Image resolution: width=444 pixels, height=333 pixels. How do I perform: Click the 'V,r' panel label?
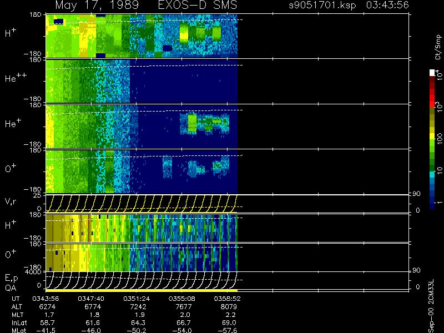pos(11,201)
